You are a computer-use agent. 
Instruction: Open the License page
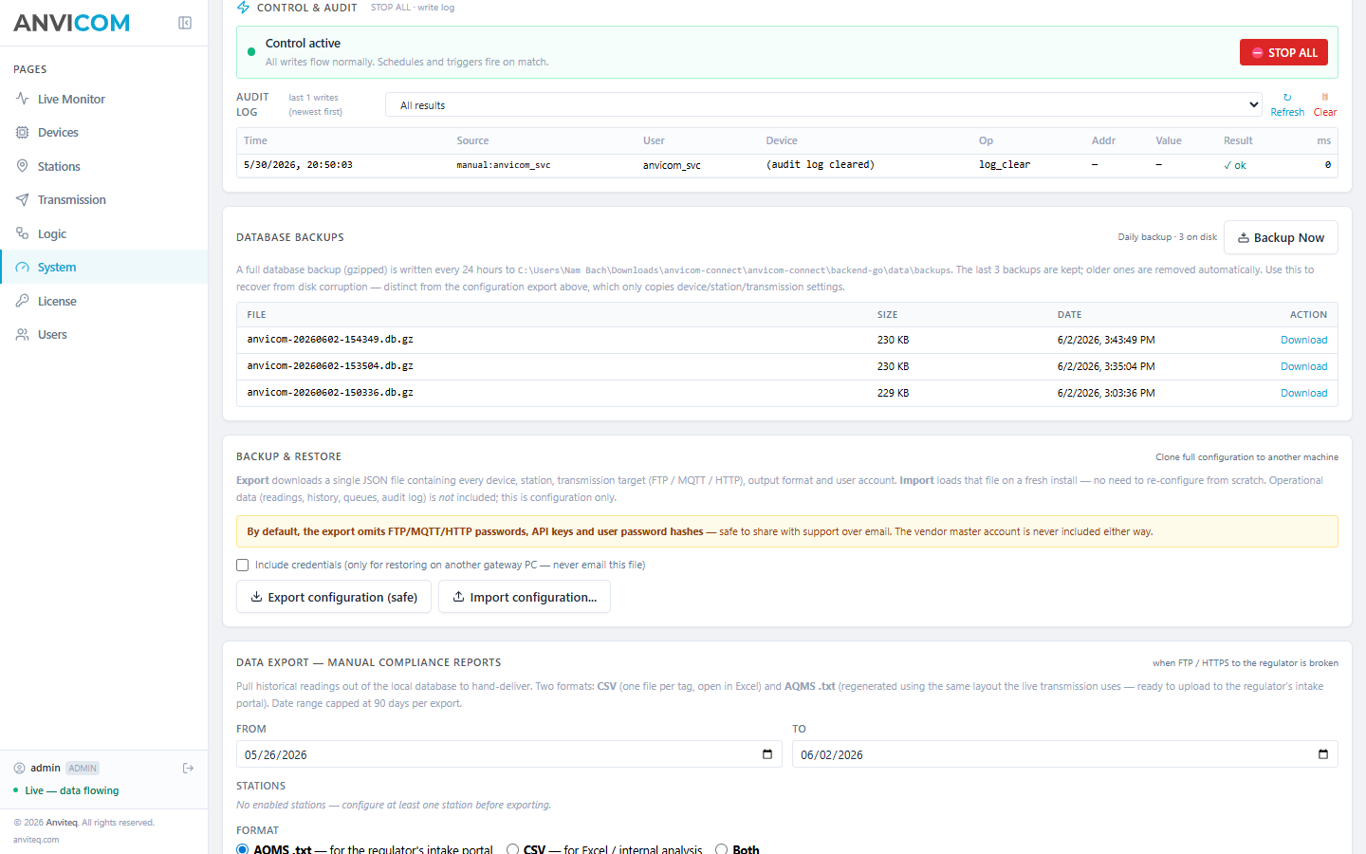click(103, 301)
